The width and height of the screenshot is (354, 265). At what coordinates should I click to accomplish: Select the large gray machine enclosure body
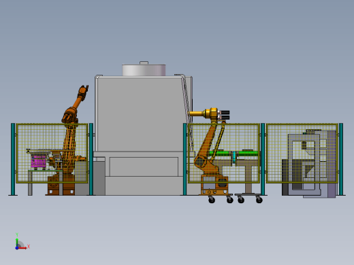click(x=140, y=114)
